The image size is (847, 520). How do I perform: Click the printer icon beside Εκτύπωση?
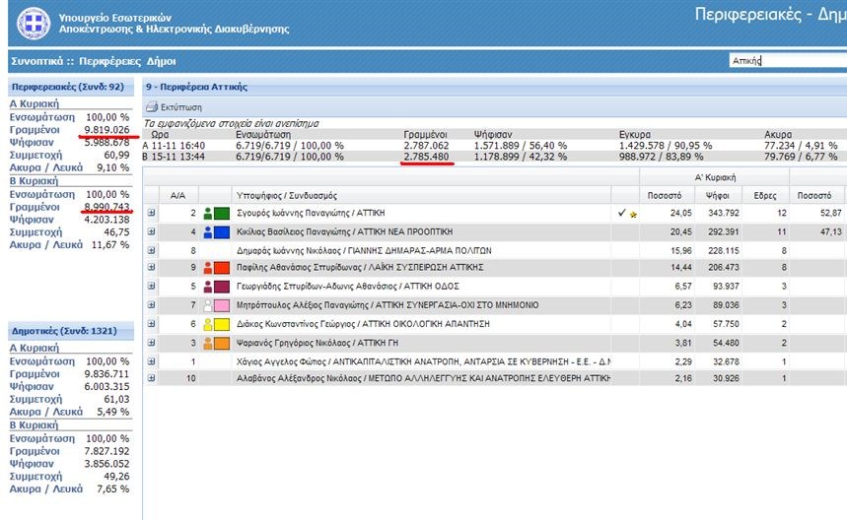(x=151, y=106)
